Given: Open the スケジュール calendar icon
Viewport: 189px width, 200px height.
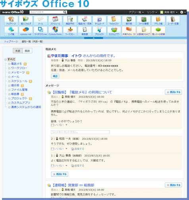Looking at the screenshot, I should 55,21.
